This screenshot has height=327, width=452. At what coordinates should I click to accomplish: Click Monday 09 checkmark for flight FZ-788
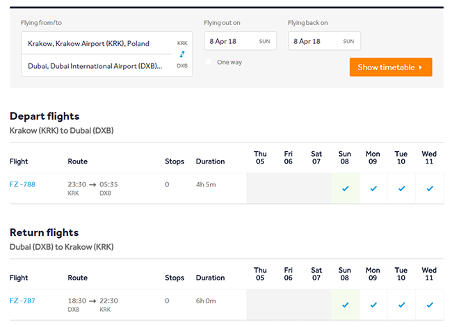(373, 189)
